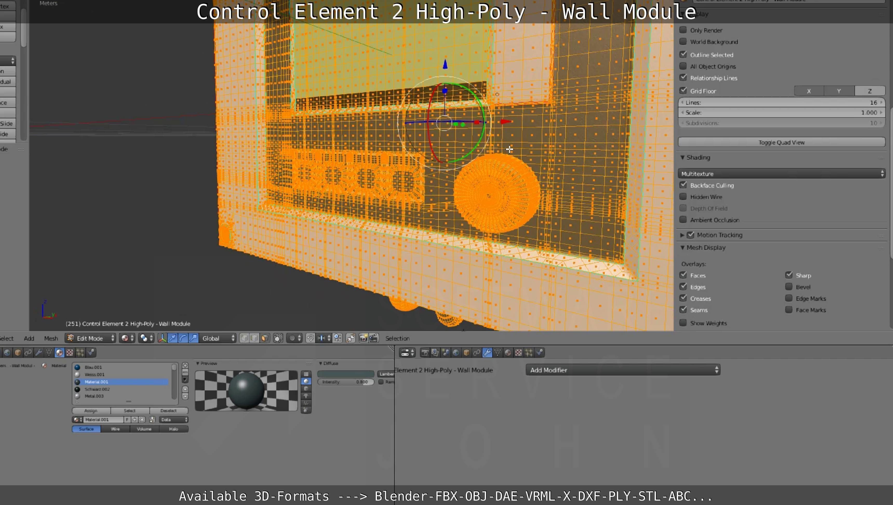Toggle the Z axis grid button
This screenshot has width=893, height=505.
pyautogui.click(x=869, y=91)
